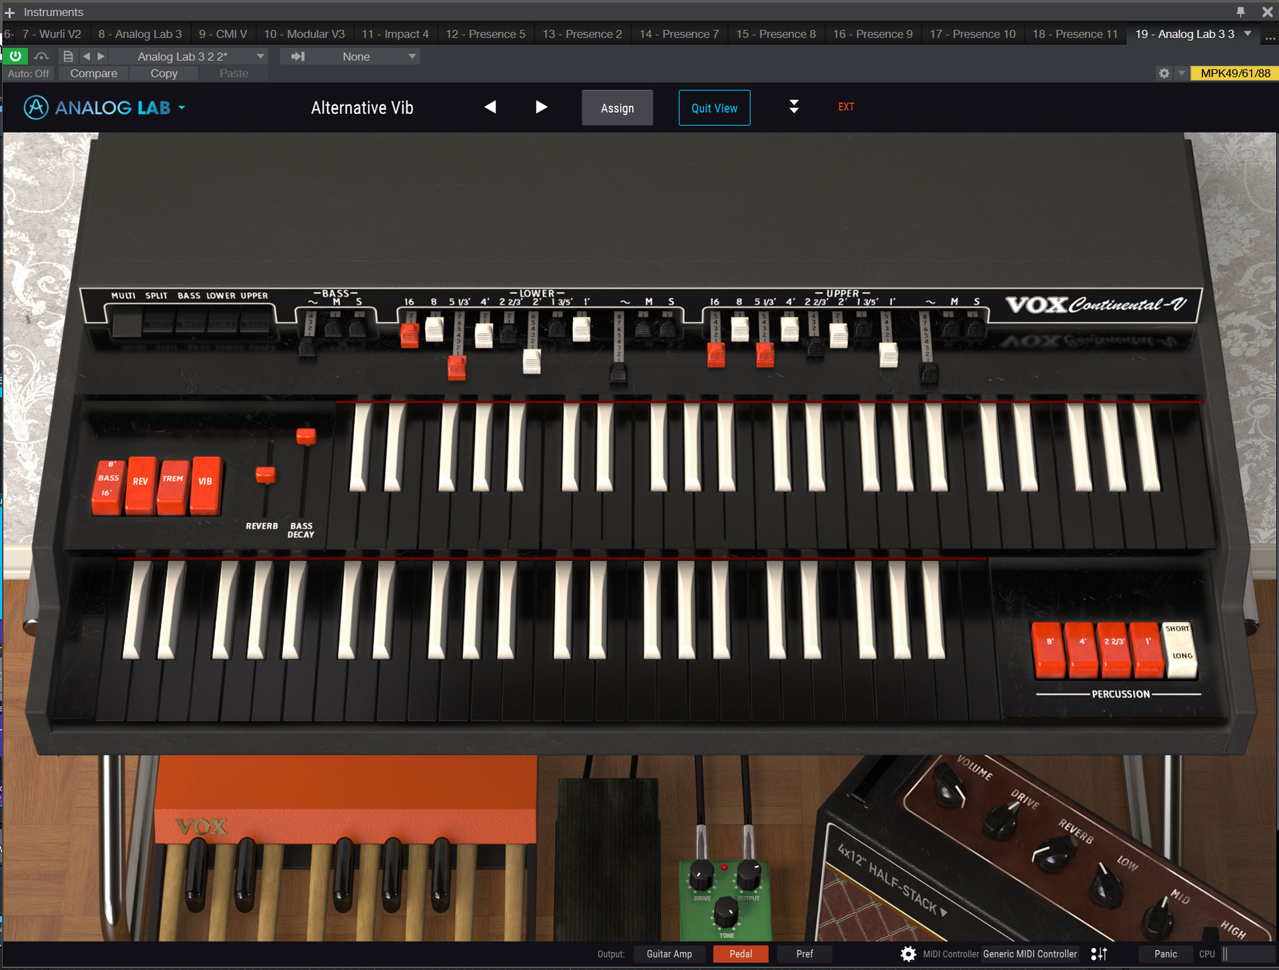The image size is (1279, 970).
Task: Expand the double down-arrow panel icon
Action: (794, 107)
